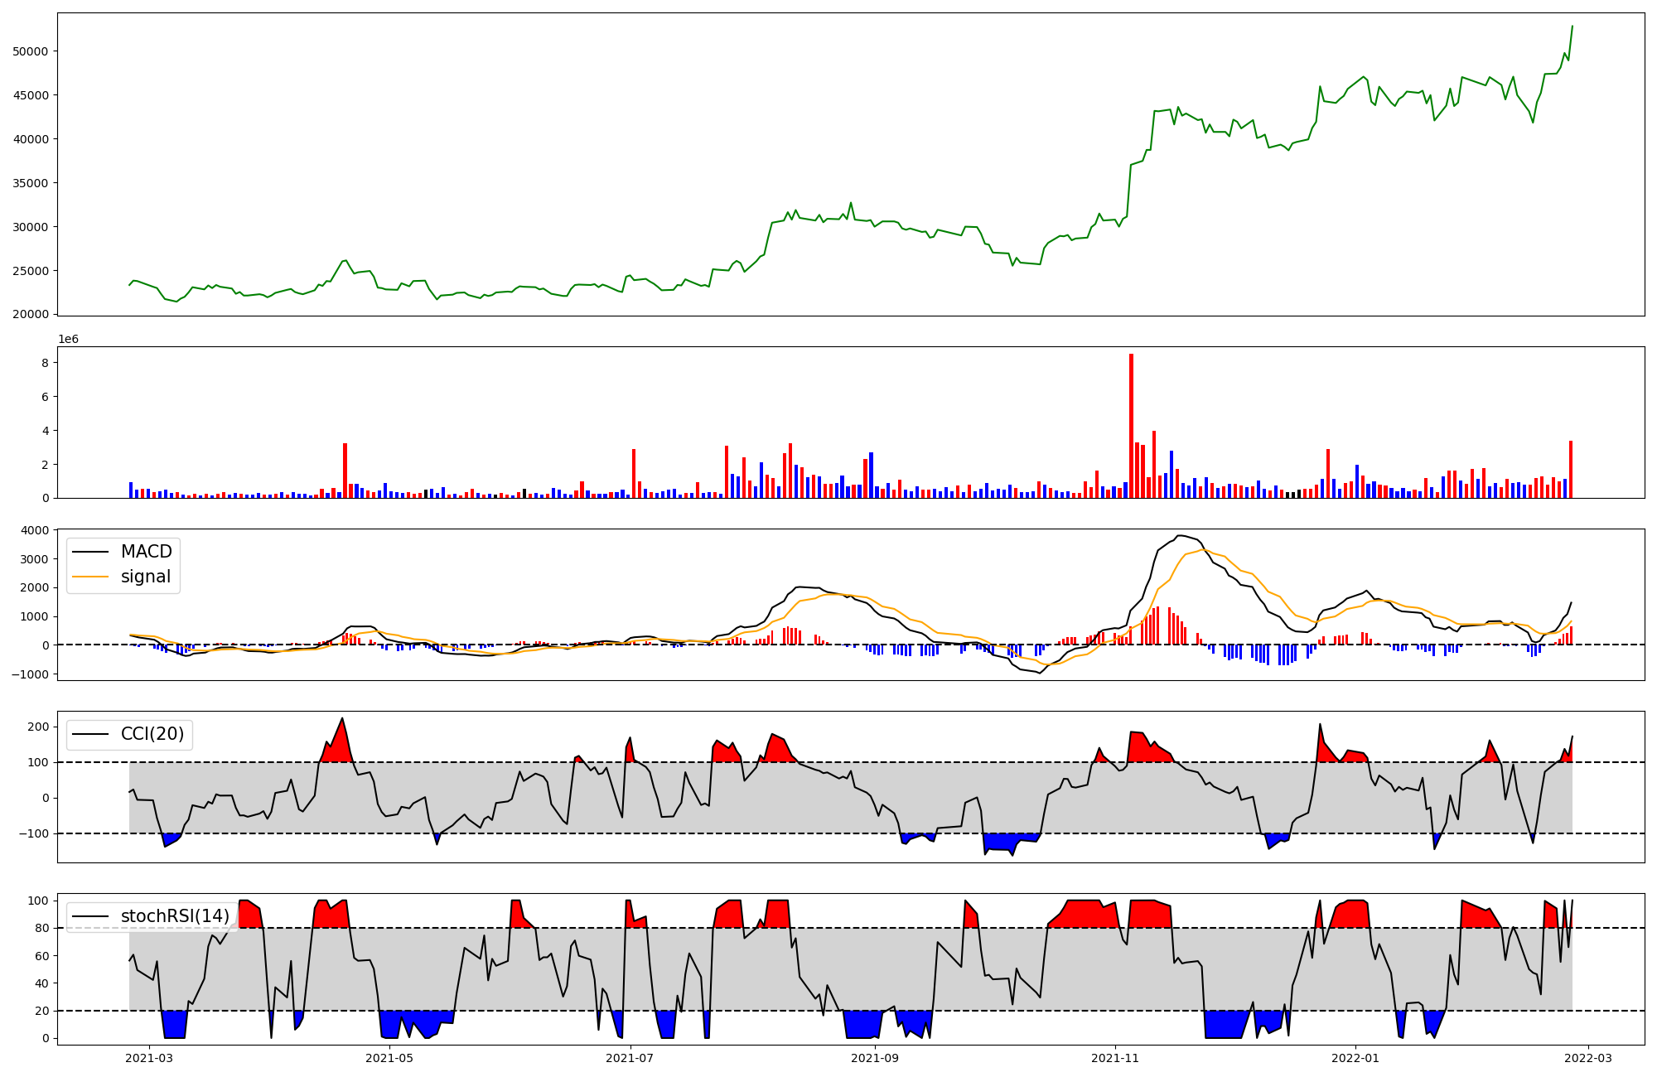Select the 2022-01 date tick label
Viewport: 1657px width, 1077px height.
tap(1355, 1057)
